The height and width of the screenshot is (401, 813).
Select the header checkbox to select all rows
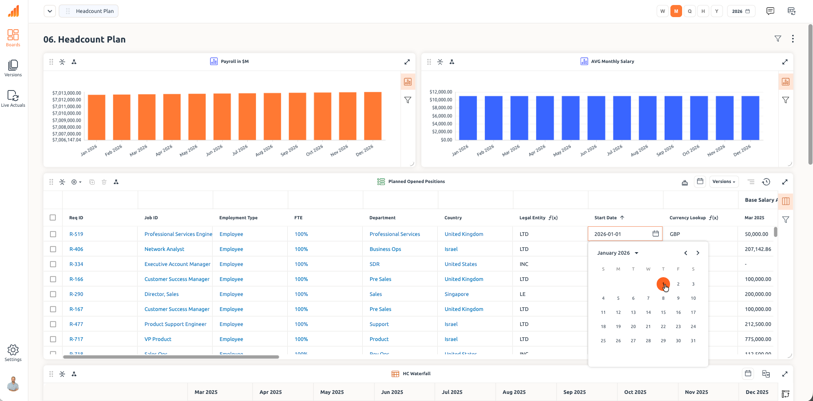tap(53, 217)
